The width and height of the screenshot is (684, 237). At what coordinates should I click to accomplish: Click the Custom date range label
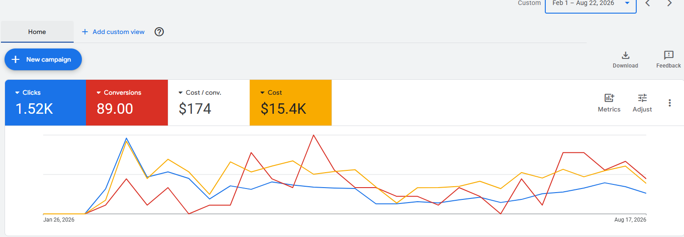pos(529,3)
